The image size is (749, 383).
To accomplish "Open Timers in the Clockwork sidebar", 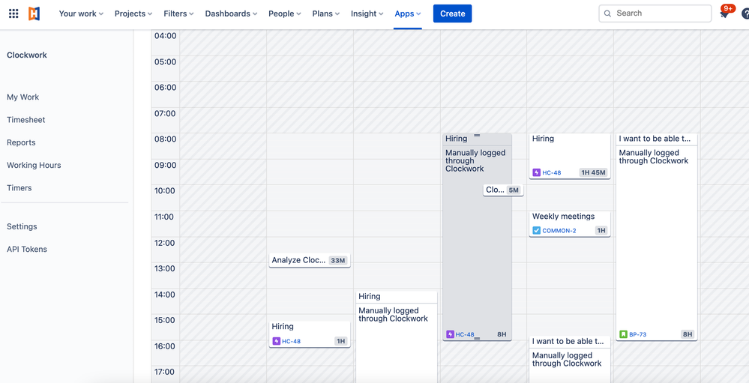I will tap(19, 188).
